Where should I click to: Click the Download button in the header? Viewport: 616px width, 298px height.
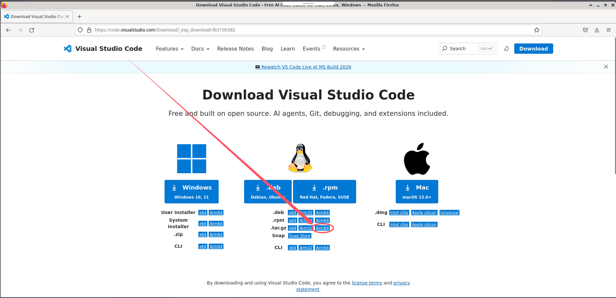534,49
